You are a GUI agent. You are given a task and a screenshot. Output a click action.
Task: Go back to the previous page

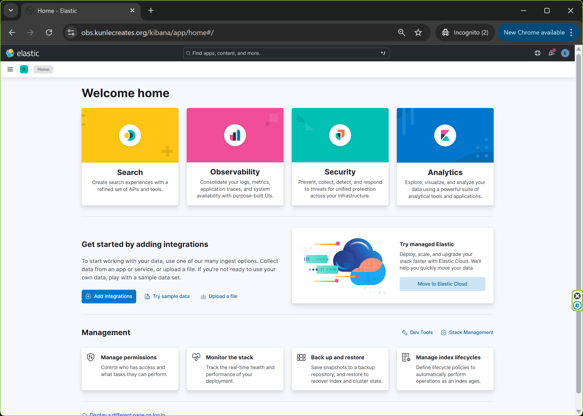click(12, 32)
